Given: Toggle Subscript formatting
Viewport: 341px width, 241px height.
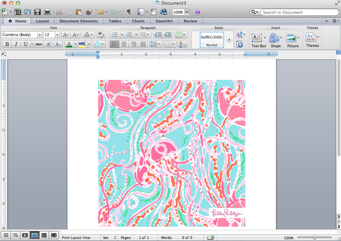Looking at the screenshot, I should point(58,44).
